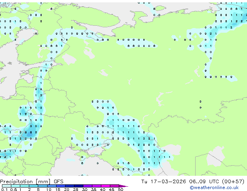The height and width of the screenshot is (191, 247).
Task: Click the legend label '10'
Action: pyautogui.click(x=49, y=189)
